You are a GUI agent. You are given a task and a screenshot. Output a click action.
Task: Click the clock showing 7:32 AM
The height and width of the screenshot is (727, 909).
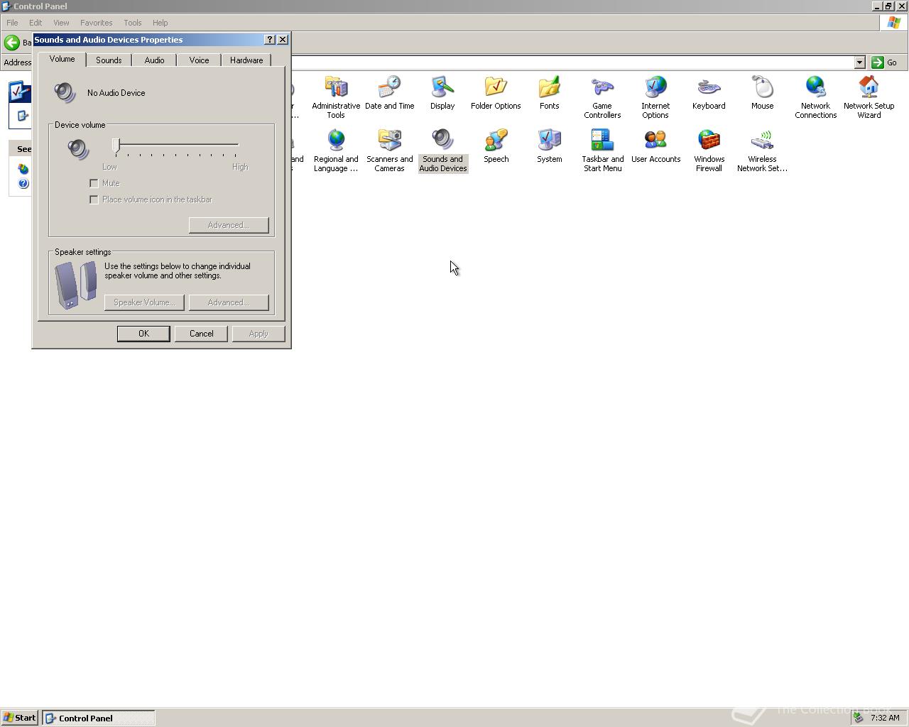click(x=885, y=718)
